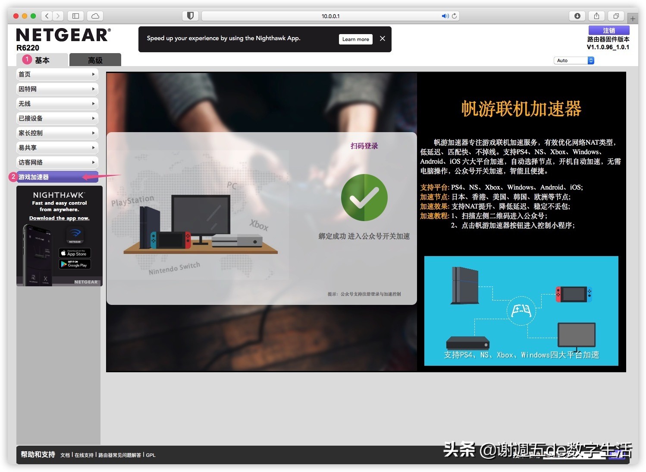Image resolution: width=646 pixels, height=472 pixels.
Task: Click the privacy shield icon near the address bar
Action: point(190,16)
